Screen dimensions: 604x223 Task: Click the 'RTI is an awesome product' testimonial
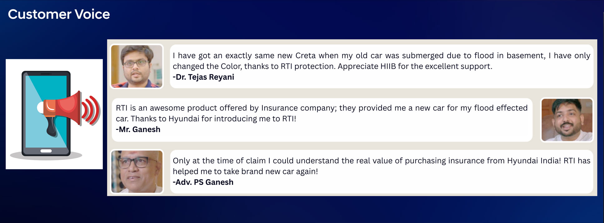322,113
